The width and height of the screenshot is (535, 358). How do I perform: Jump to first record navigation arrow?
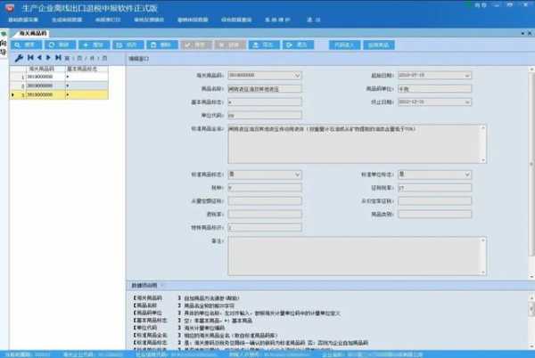(x=31, y=57)
